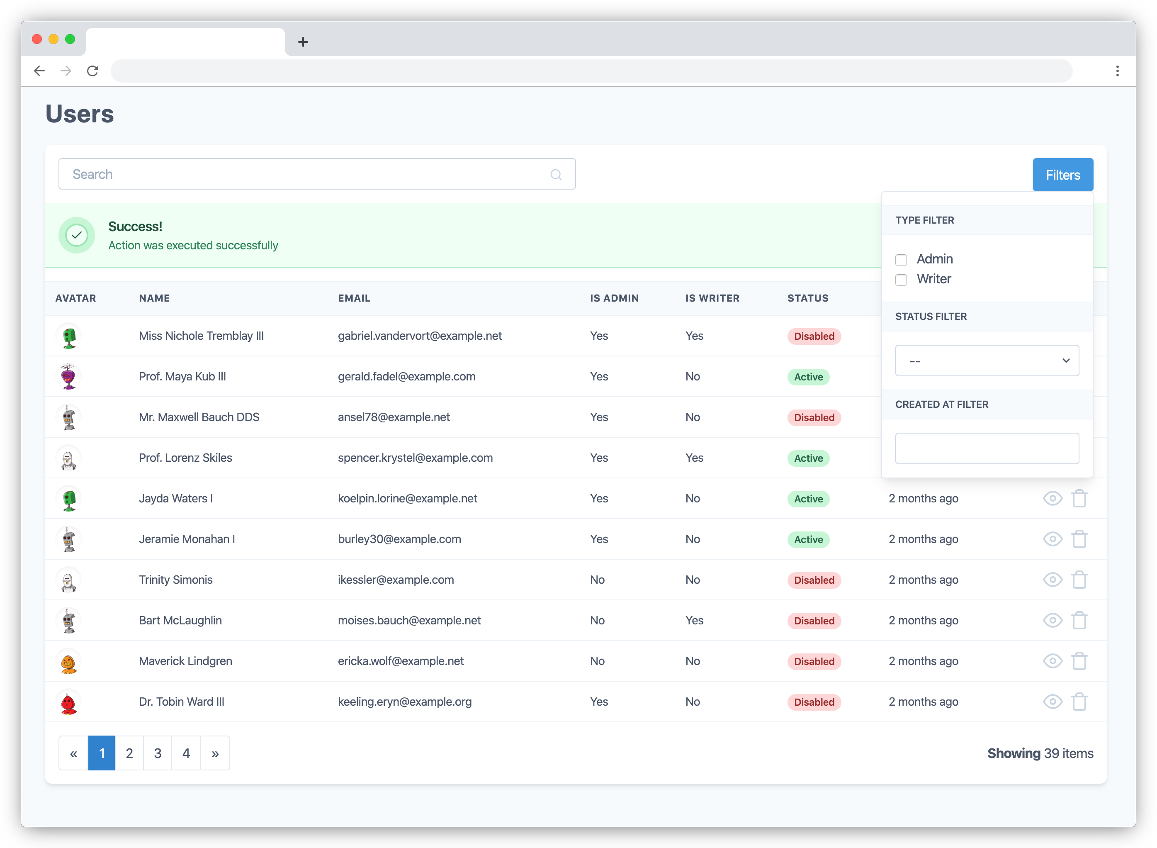The height and width of the screenshot is (848, 1157).
Task: Open new browser tab plus icon
Action: coord(303,42)
